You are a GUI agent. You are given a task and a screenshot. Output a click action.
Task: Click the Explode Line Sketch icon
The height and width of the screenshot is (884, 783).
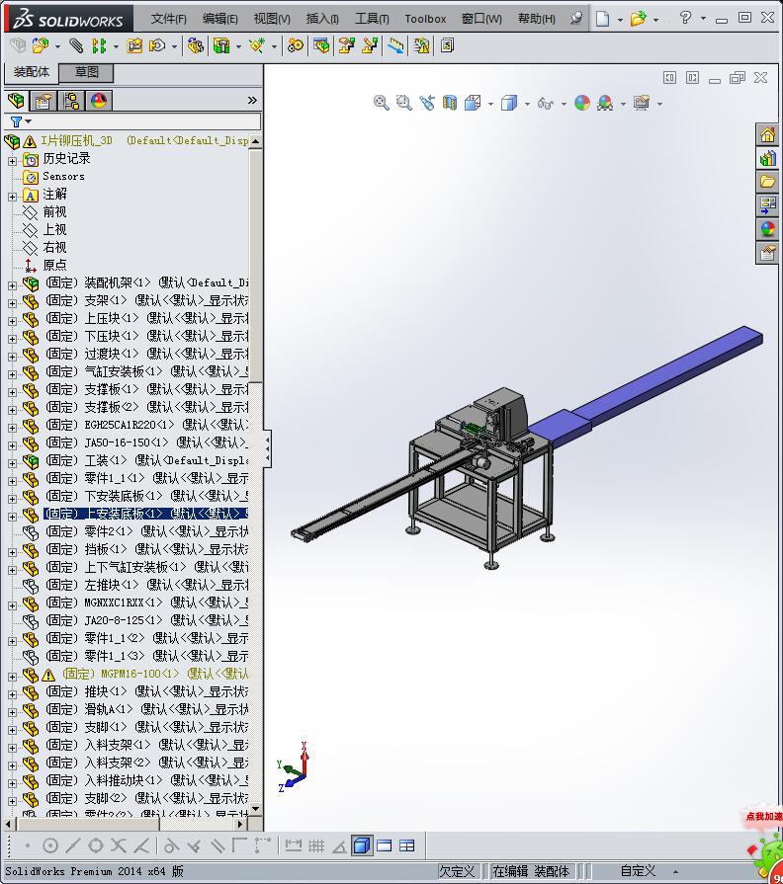point(370,45)
